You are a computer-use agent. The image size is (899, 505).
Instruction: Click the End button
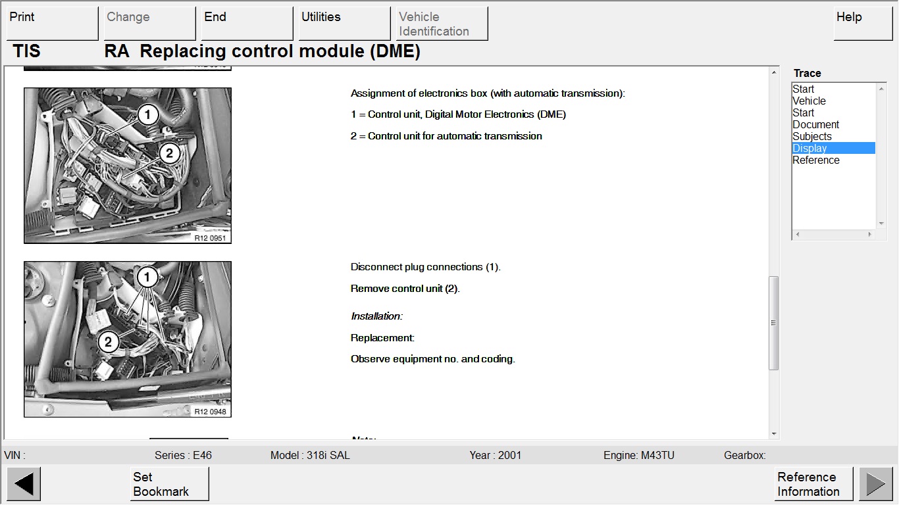247,24
